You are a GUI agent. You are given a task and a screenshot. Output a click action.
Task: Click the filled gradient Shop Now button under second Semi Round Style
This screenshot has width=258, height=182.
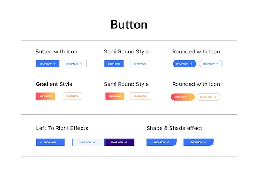point(115,96)
